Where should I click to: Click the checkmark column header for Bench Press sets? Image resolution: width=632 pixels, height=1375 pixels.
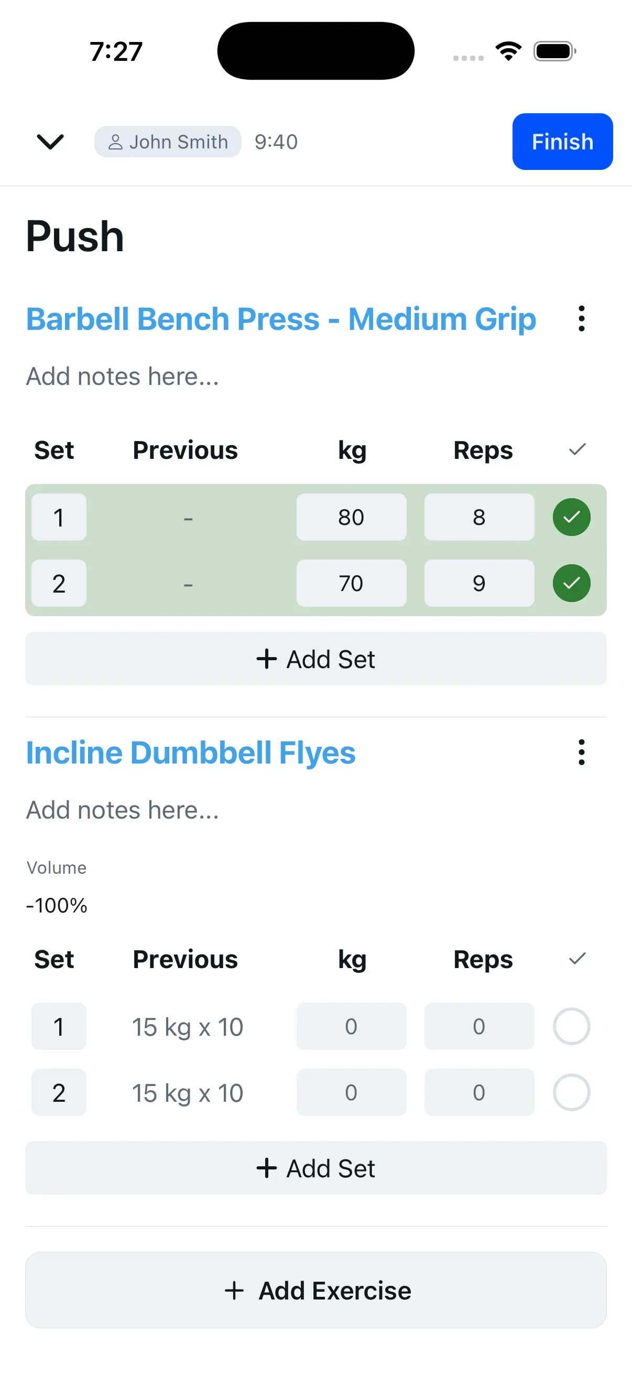[x=576, y=450]
